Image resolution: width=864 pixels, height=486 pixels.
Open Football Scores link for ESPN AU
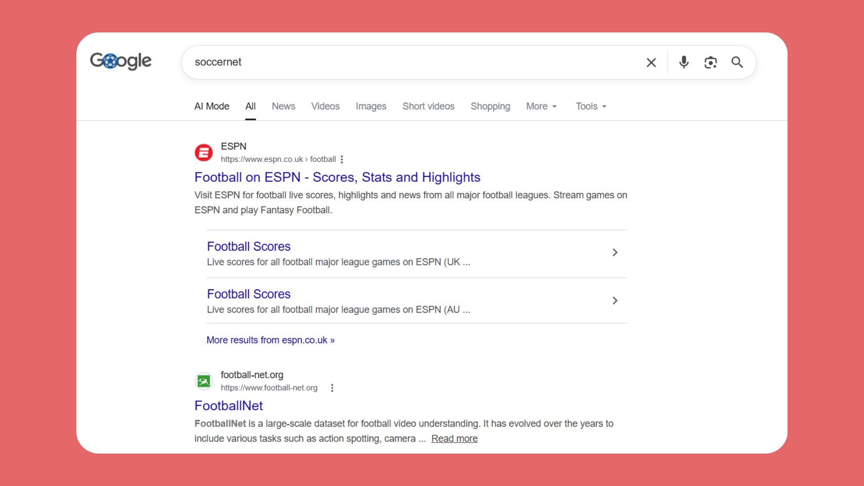point(249,294)
